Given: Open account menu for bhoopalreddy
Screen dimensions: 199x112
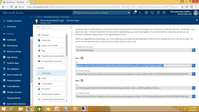Looking at the screenshot, I should [184, 12].
